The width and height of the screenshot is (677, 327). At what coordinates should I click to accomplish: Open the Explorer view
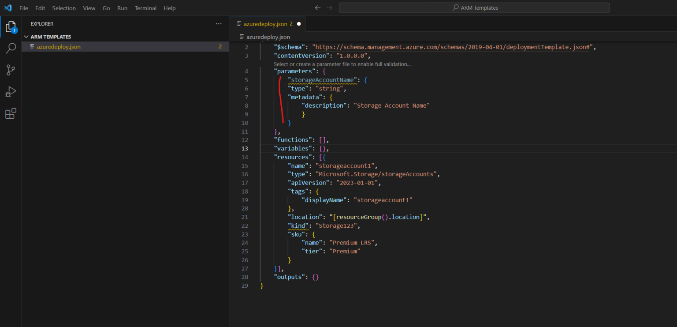pos(11,26)
